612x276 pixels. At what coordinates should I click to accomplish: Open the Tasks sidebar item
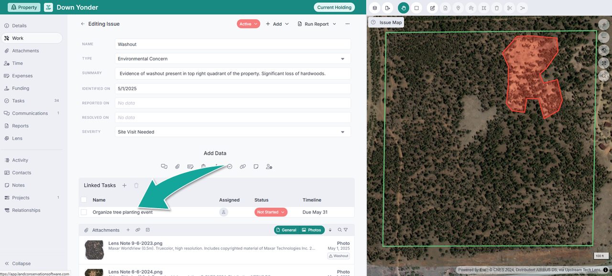point(32,101)
